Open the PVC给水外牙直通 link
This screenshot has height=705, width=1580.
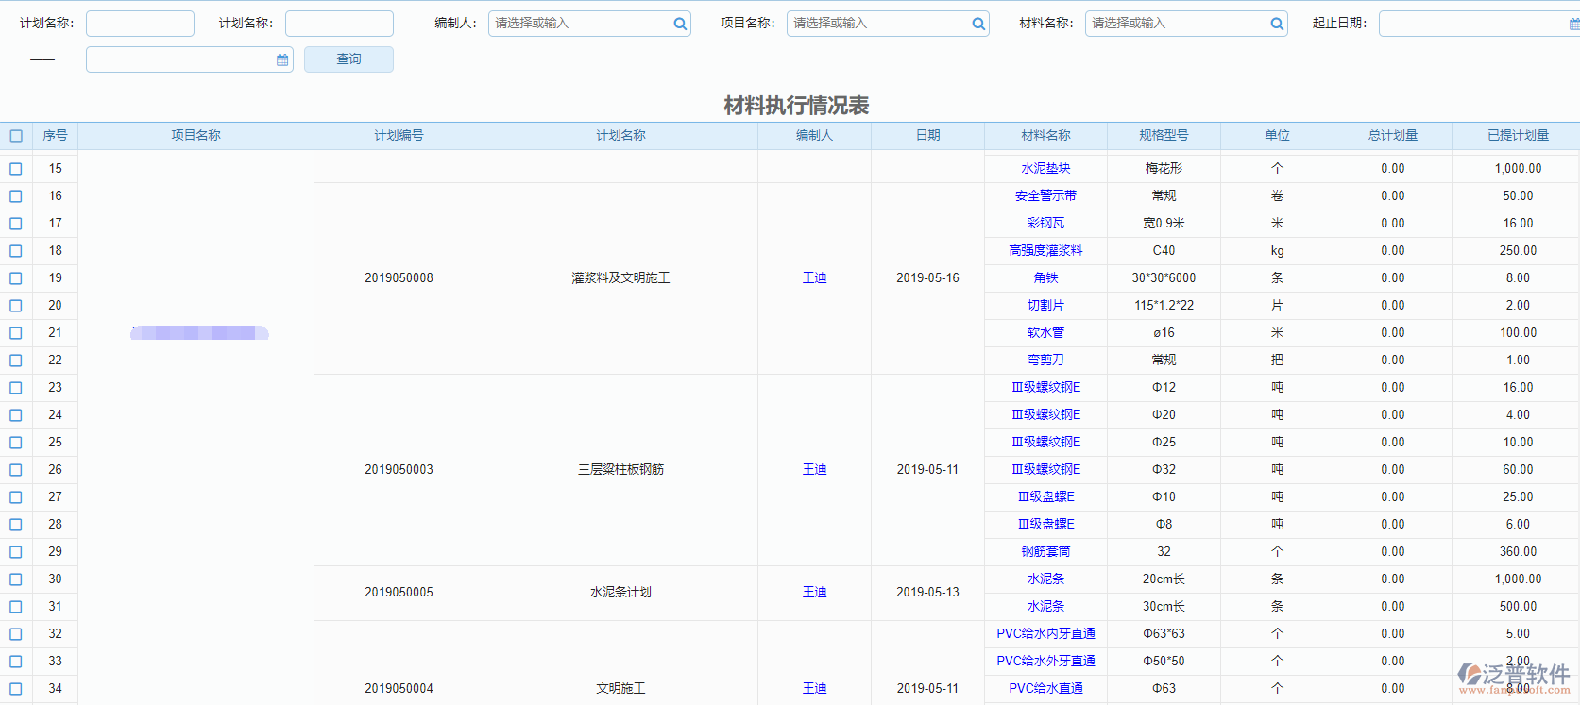(x=1045, y=662)
